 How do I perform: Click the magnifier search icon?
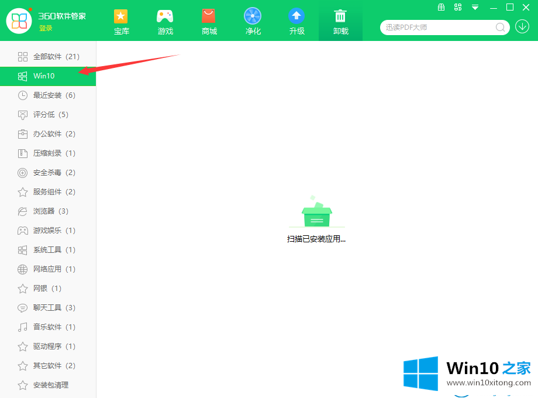point(500,28)
